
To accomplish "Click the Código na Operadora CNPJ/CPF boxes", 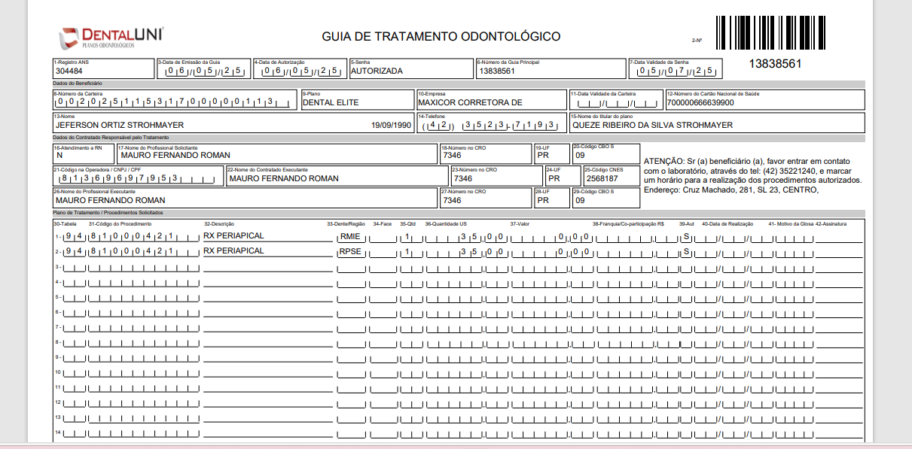I will click(x=138, y=179).
